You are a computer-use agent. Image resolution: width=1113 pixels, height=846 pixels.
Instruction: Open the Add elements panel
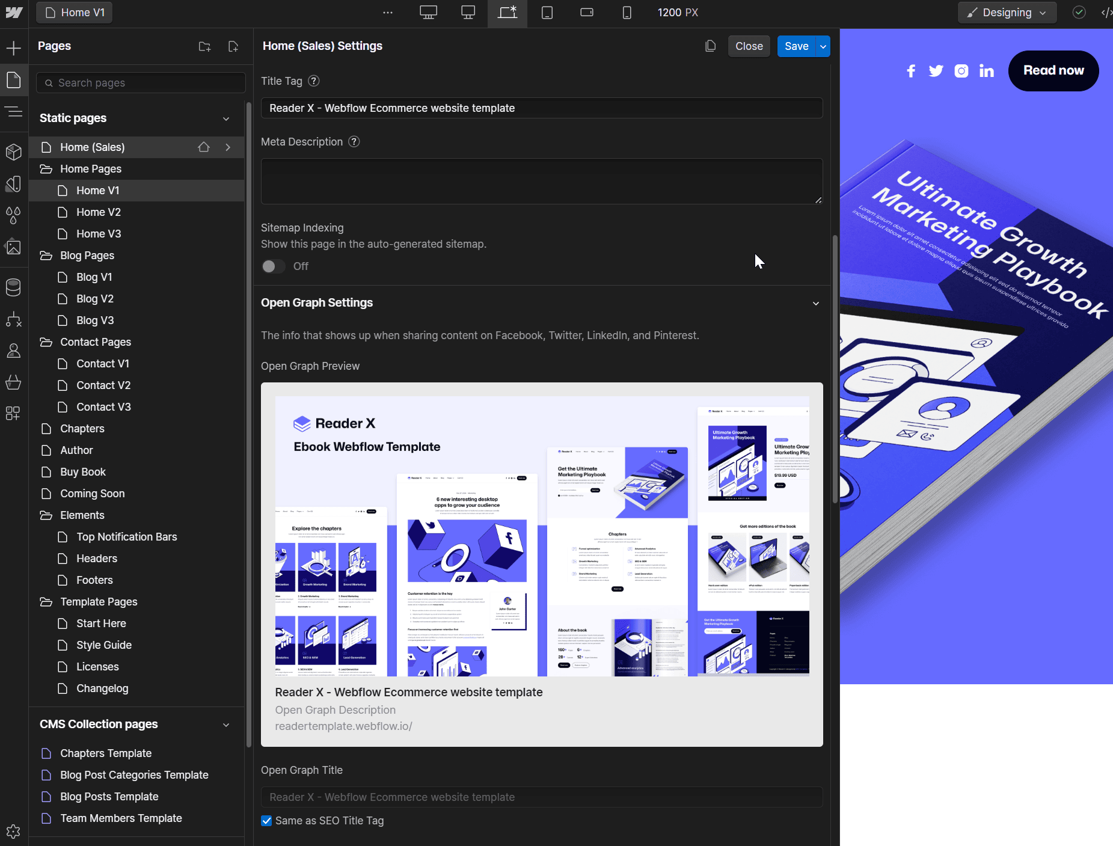coord(14,48)
